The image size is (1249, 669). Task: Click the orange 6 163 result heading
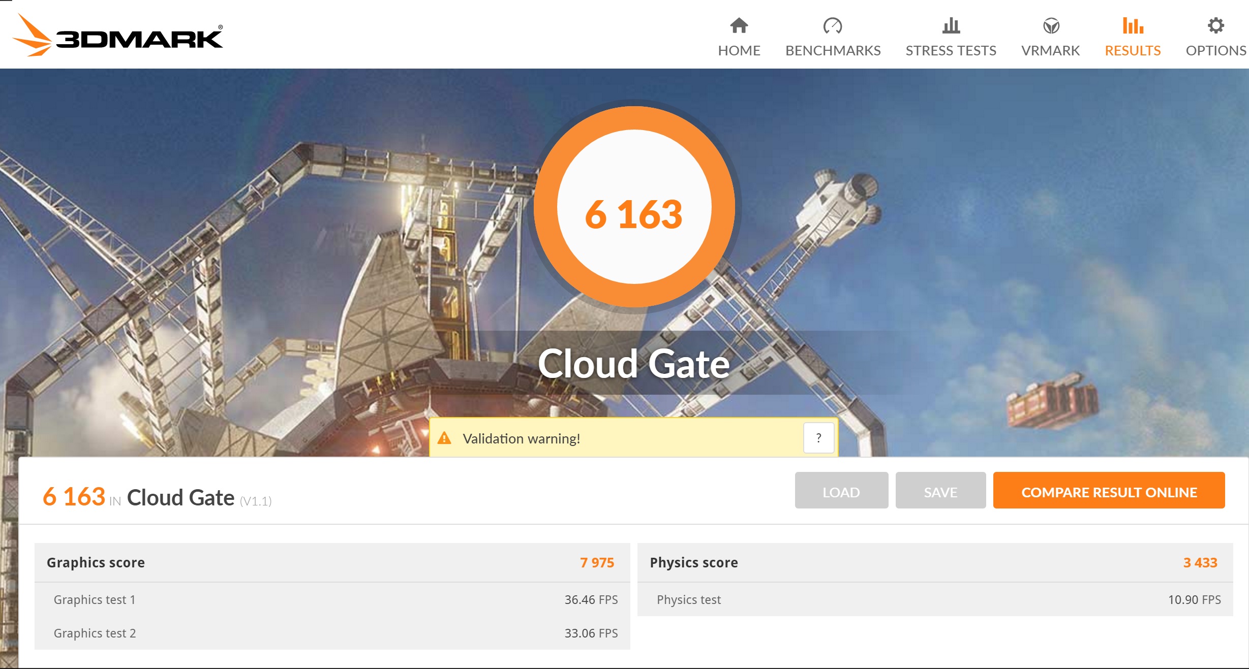tap(74, 496)
